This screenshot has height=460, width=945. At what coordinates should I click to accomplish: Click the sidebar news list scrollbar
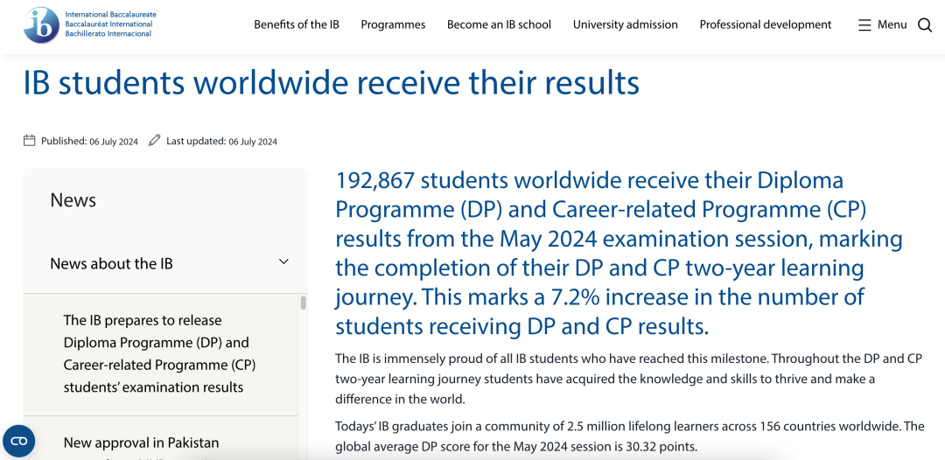click(x=303, y=303)
